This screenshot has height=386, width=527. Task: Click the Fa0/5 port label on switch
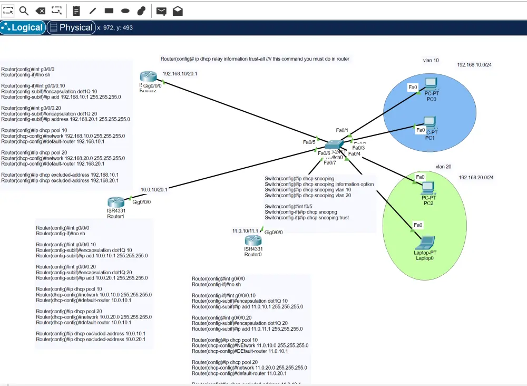[x=309, y=142]
